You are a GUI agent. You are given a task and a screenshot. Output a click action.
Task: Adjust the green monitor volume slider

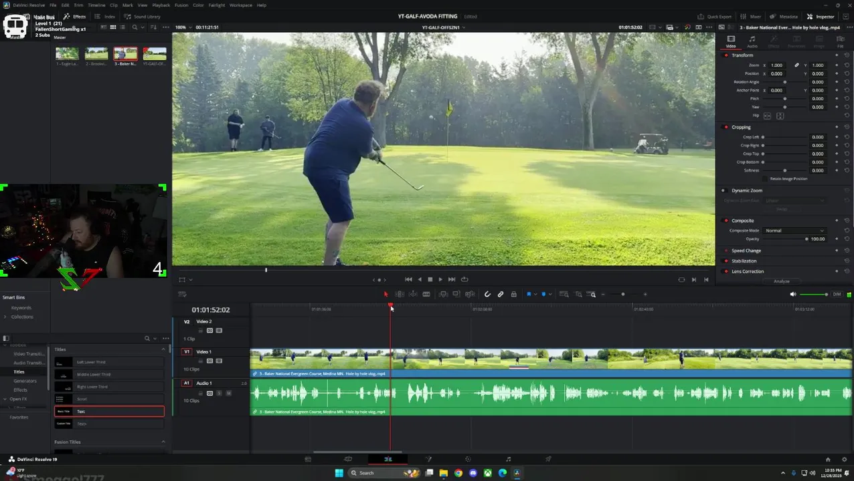pyautogui.click(x=814, y=295)
